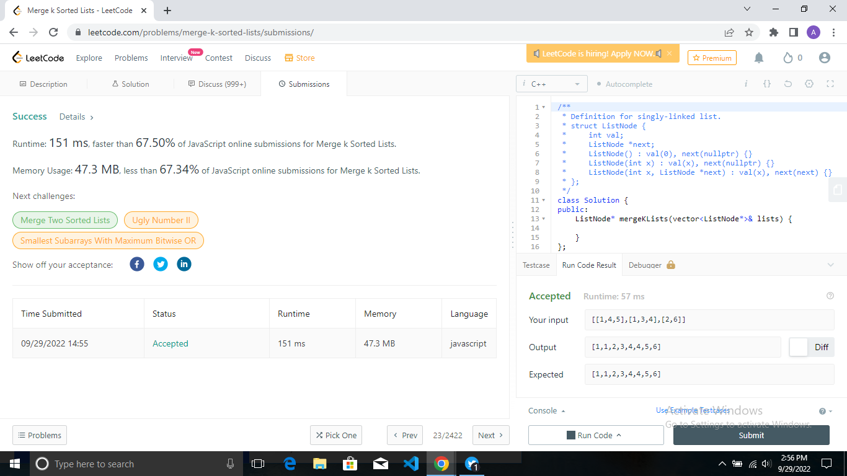Open the side notes panel icon
This screenshot has height=476, width=847.
(838, 189)
